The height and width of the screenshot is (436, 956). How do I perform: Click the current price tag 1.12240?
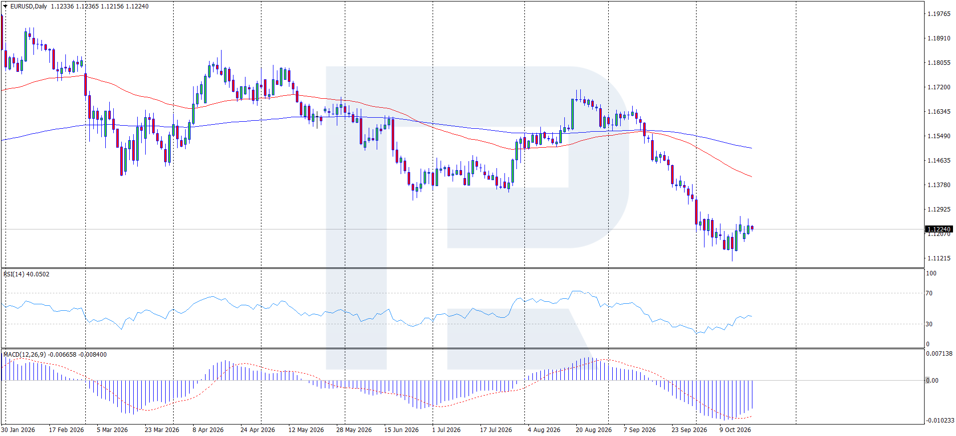939,229
